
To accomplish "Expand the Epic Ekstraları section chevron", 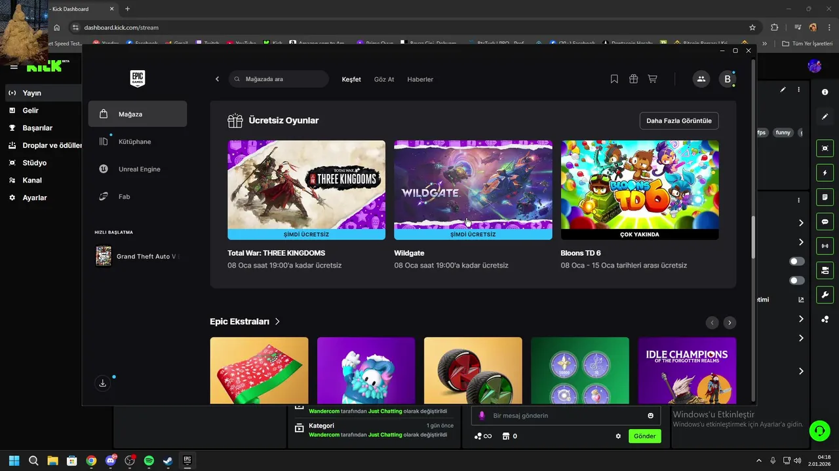I will [277, 322].
